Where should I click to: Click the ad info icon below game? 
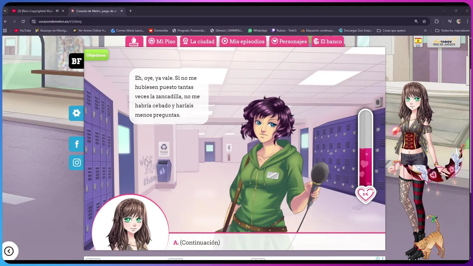(378, 259)
